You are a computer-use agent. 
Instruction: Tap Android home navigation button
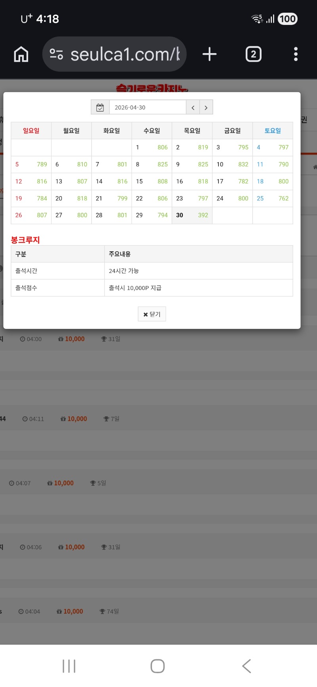tap(158, 666)
